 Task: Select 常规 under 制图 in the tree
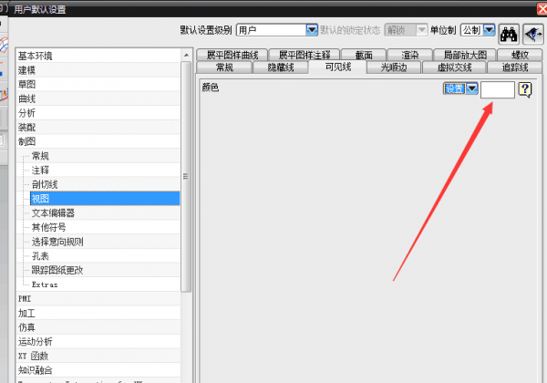pos(105,156)
